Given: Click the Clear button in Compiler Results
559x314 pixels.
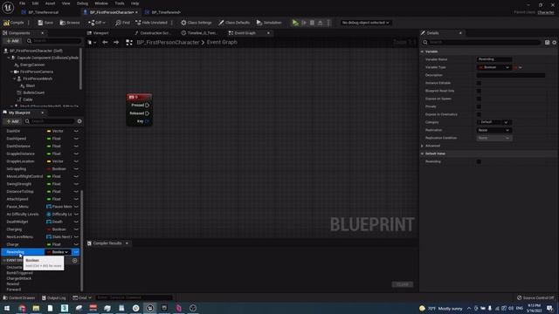Looking at the screenshot, I should tap(403, 284).
